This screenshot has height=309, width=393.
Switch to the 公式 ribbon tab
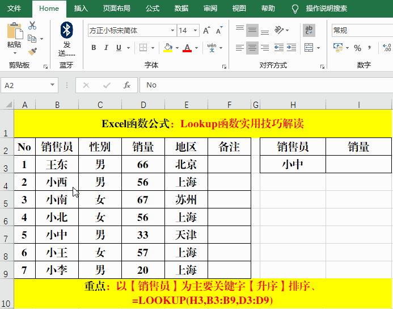point(152,9)
